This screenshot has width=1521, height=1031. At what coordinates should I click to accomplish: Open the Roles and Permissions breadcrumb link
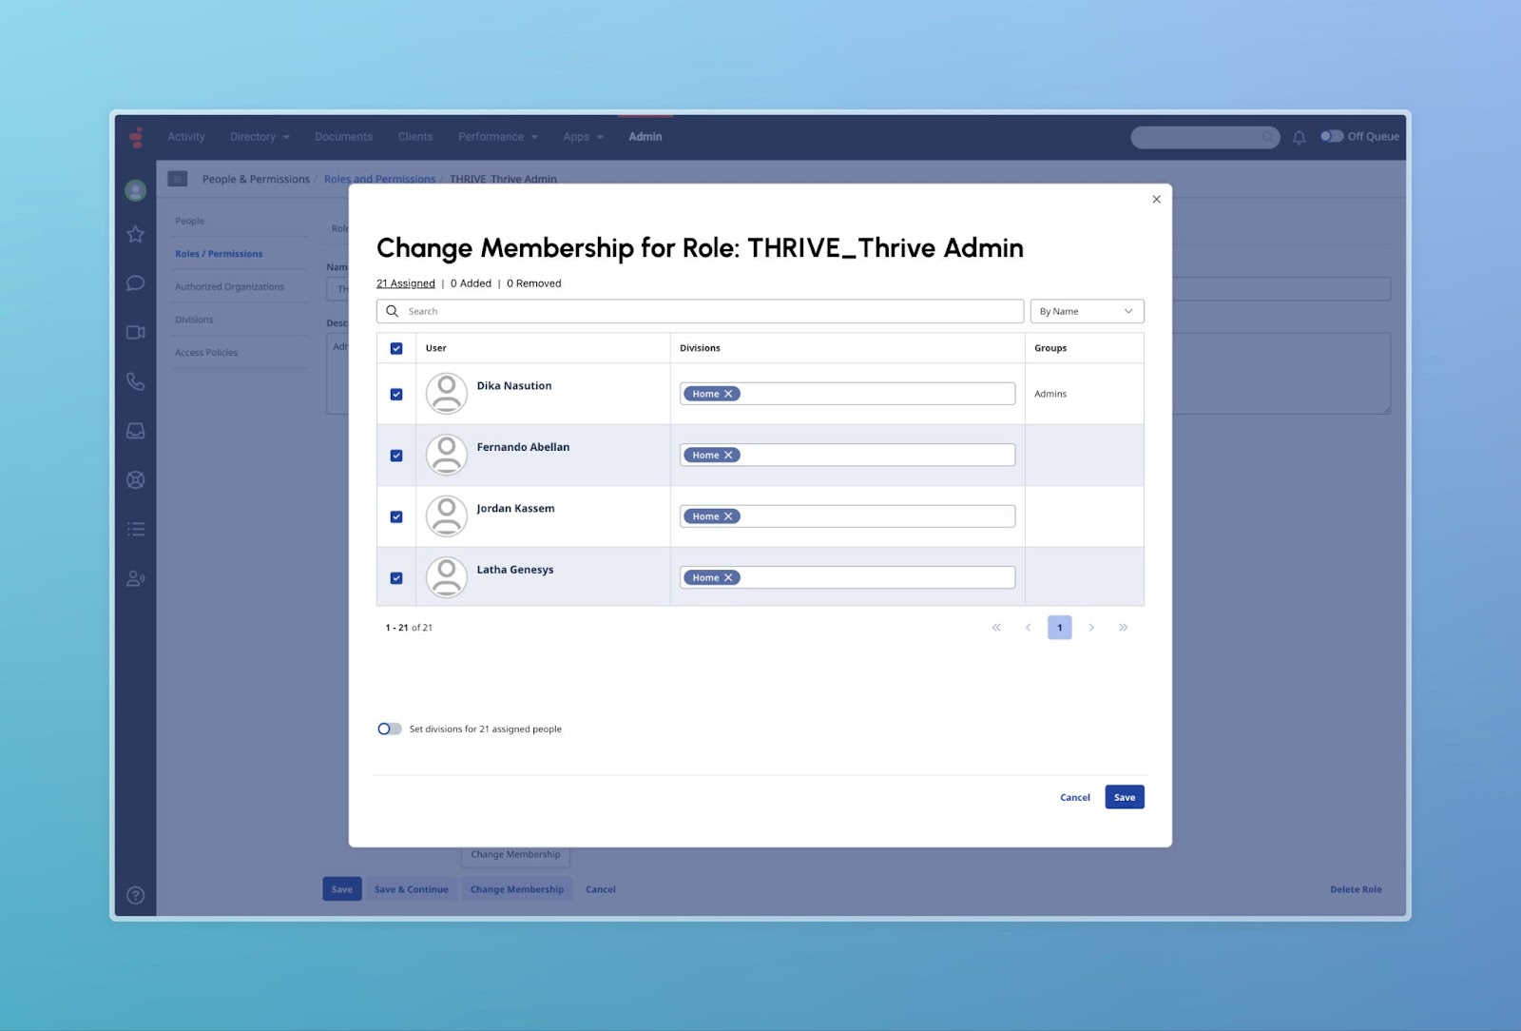[379, 179]
